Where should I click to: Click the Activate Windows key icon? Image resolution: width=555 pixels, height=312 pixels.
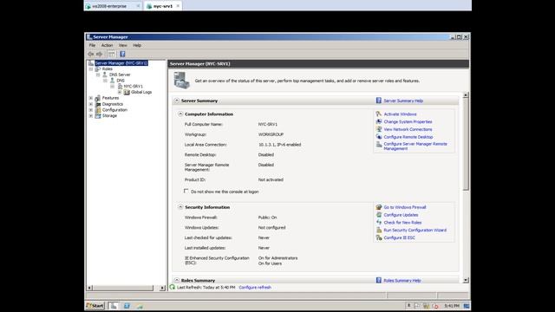[x=379, y=114]
